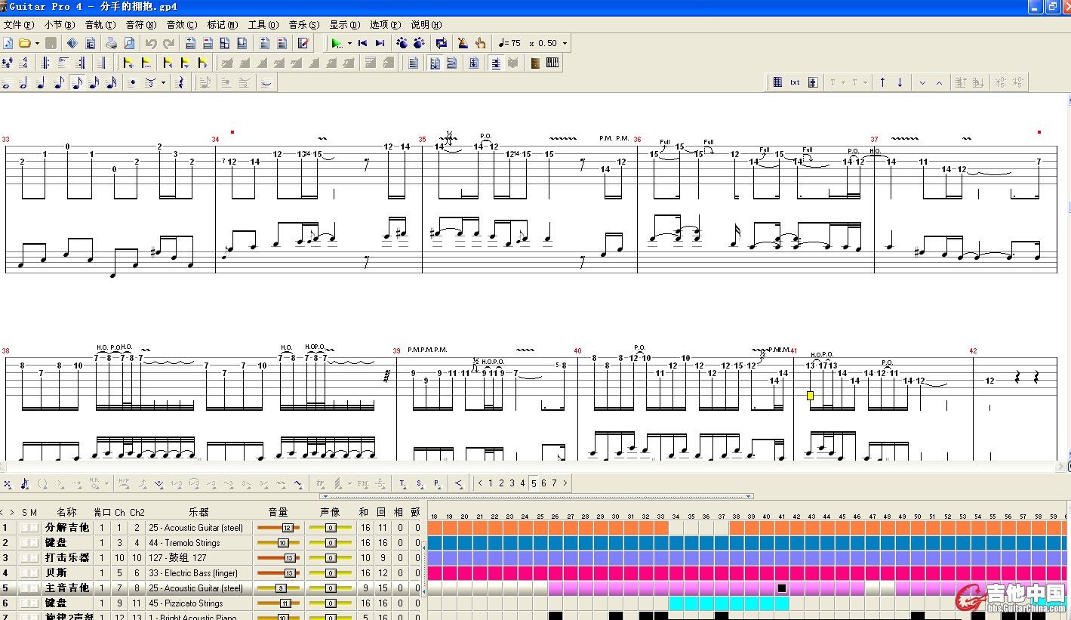Open the 小节(B) menu

pos(60,25)
